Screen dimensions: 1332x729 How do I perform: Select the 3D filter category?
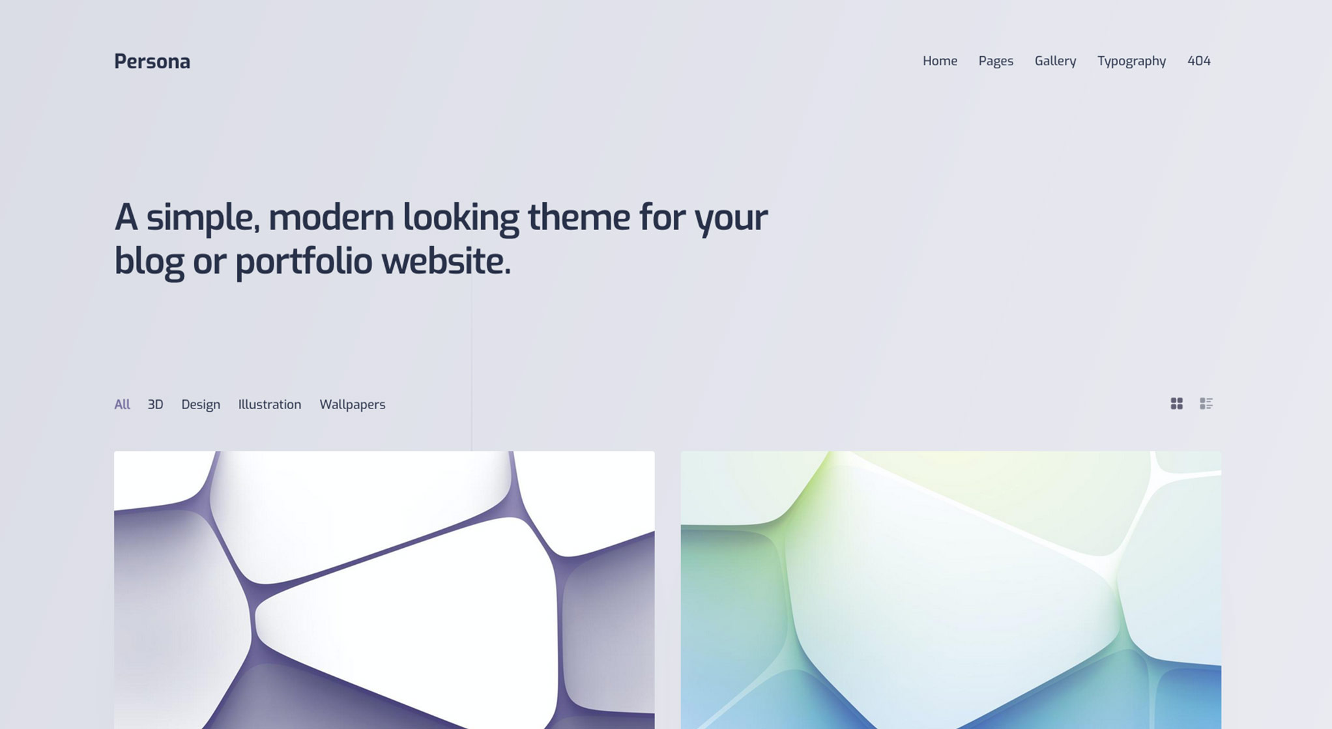(x=155, y=403)
